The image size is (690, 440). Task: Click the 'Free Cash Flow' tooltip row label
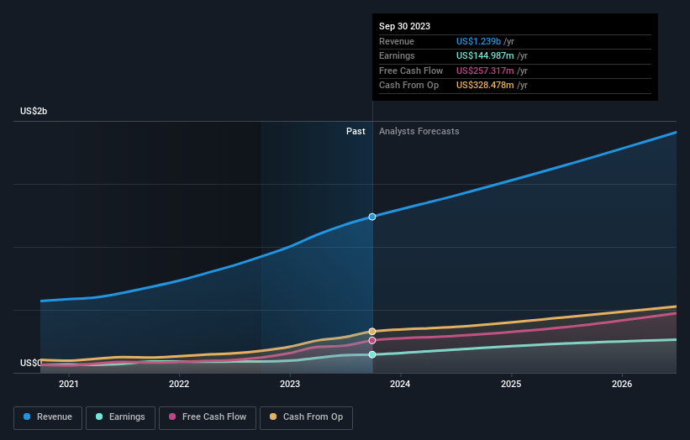[411, 71]
